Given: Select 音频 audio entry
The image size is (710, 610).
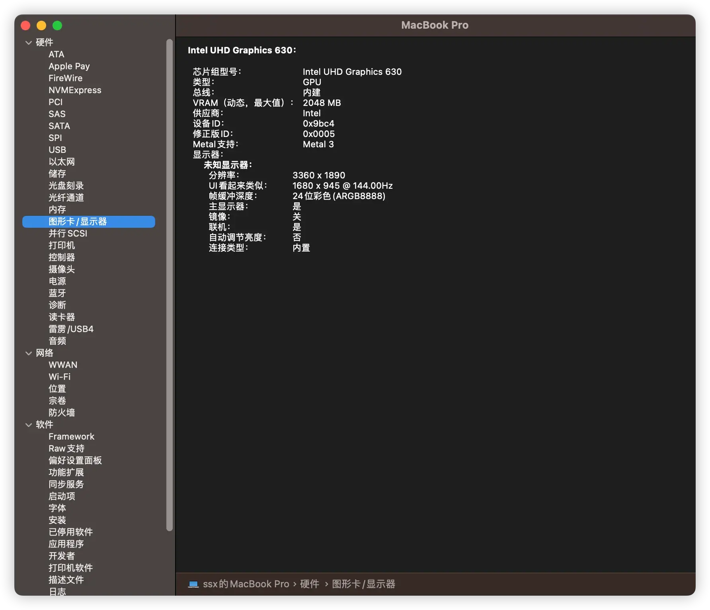Looking at the screenshot, I should [x=57, y=341].
